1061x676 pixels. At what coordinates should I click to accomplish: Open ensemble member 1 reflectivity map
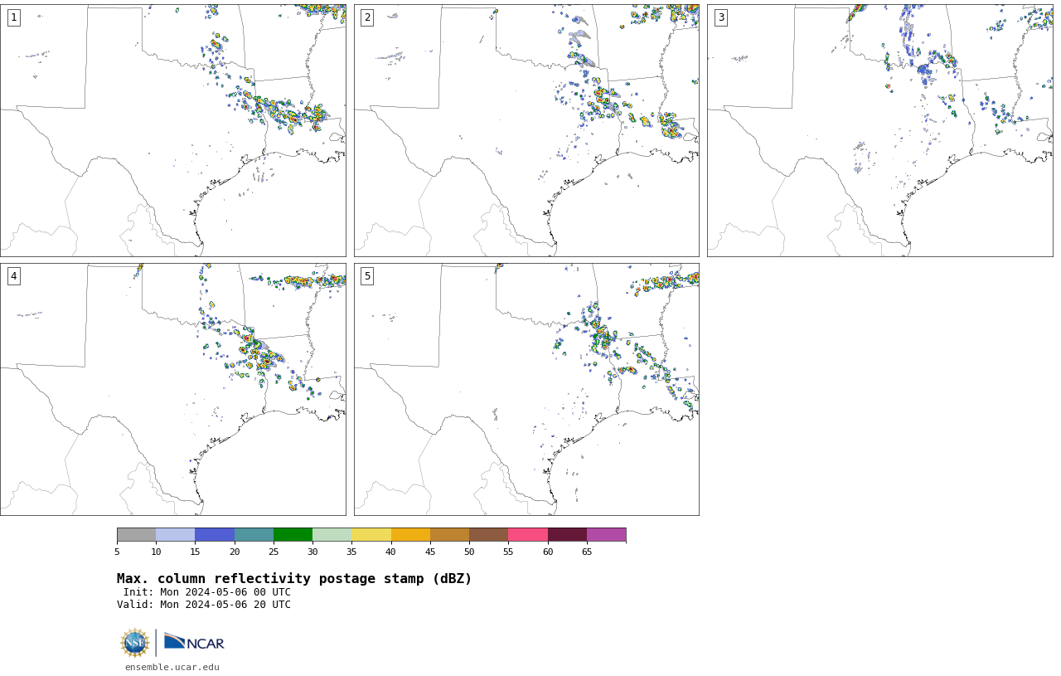[x=172, y=130]
